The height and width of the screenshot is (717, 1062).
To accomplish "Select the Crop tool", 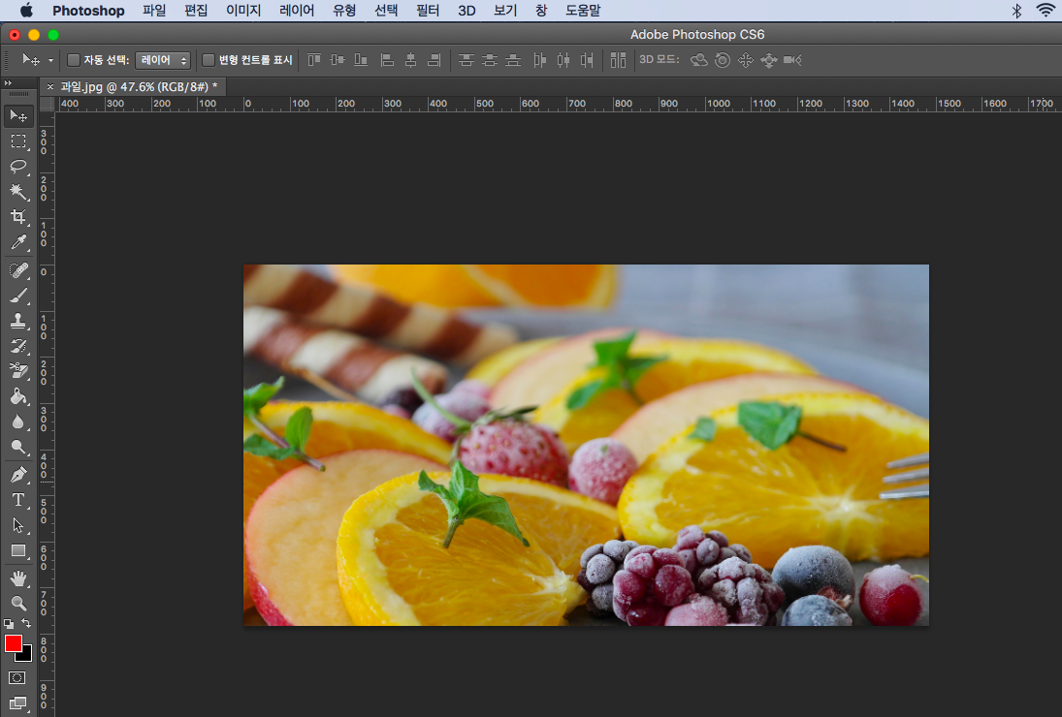I will coord(18,216).
